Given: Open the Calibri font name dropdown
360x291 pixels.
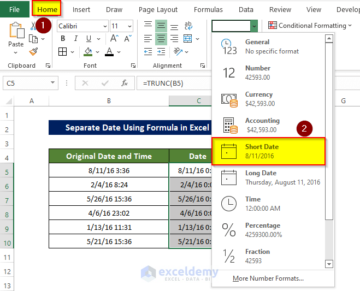Looking at the screenshot, I should (x=105, y=26).
